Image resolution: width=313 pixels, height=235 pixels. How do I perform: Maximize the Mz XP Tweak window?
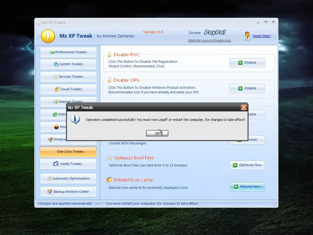tap(266, 22)
